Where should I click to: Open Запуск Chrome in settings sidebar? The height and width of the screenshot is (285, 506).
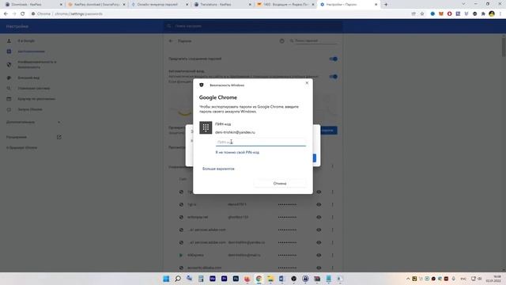click(30, 109)
